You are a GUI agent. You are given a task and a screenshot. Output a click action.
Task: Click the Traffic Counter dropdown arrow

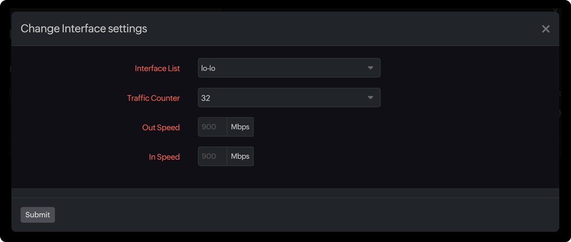point(370,98)
